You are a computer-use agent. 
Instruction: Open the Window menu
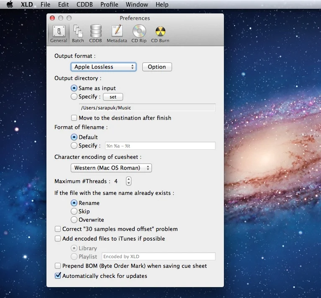pyautogui.click(x=137, y=4)
